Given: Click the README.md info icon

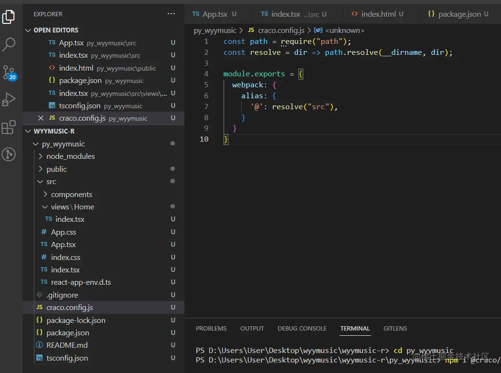Looking at the screenshot, I should [39, 345].
